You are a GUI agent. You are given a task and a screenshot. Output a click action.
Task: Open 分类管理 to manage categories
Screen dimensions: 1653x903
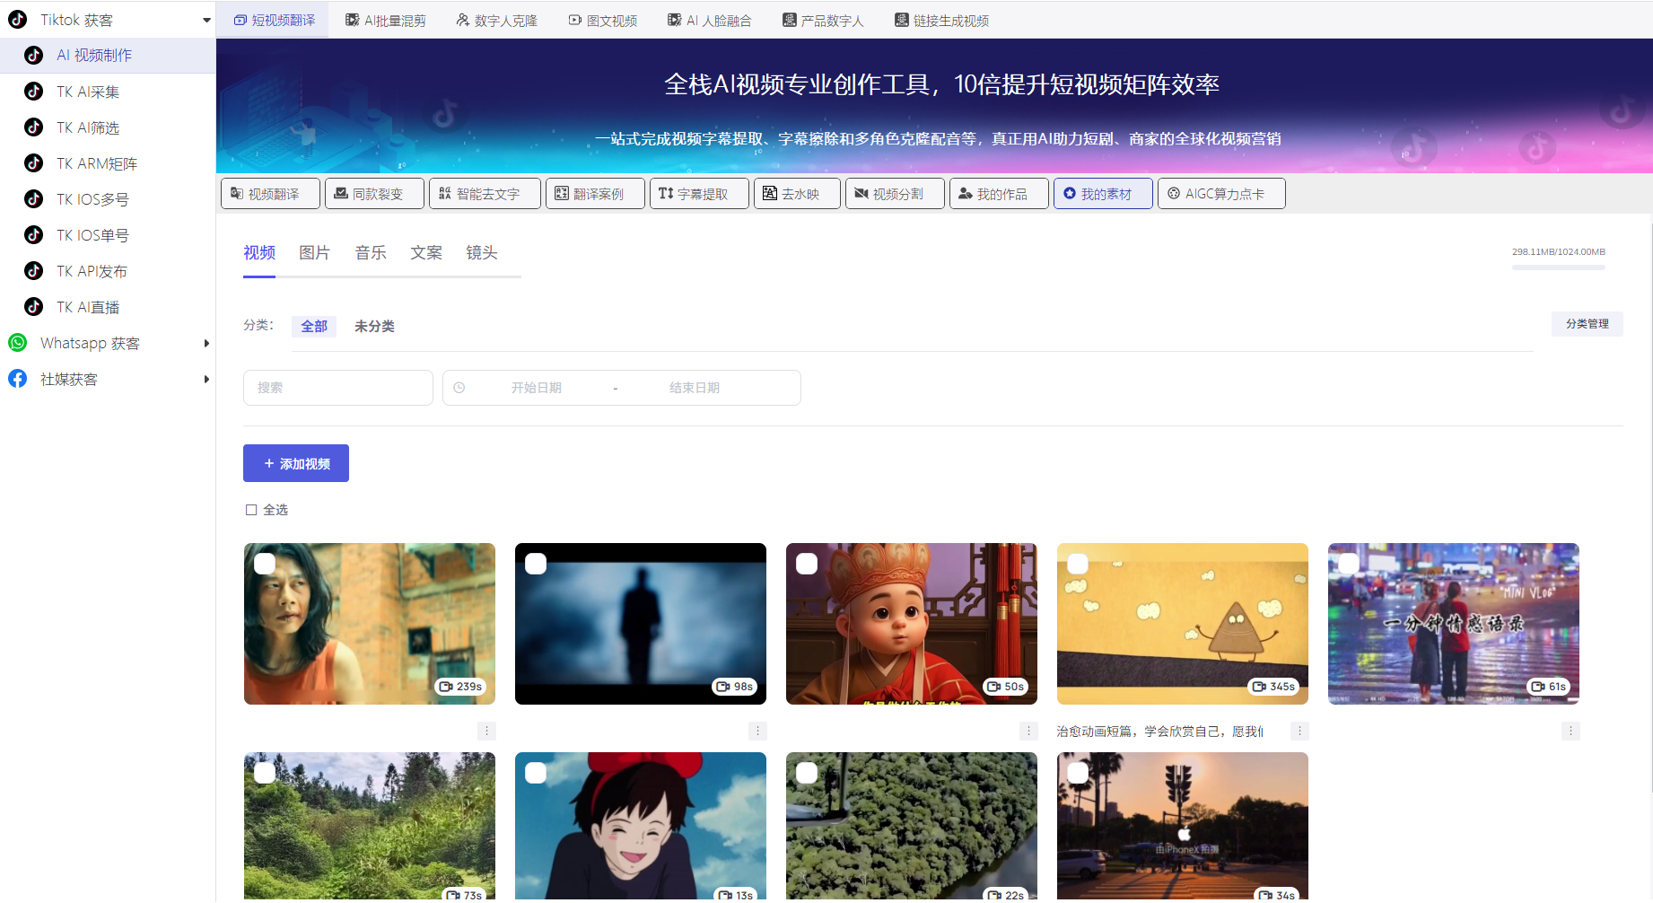pyautogui.click(x=1587, y=324)
